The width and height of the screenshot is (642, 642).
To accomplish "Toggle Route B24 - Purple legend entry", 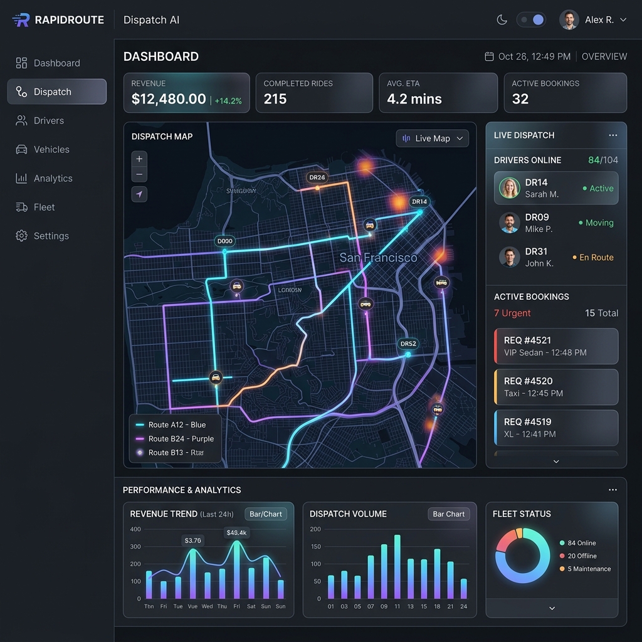I will pyautogui.click(x=175, y=438).
